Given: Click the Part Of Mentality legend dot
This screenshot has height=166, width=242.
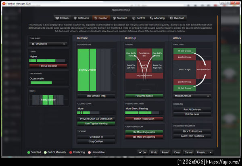Looking at the screenshot, I should click(x=45, y=152).
